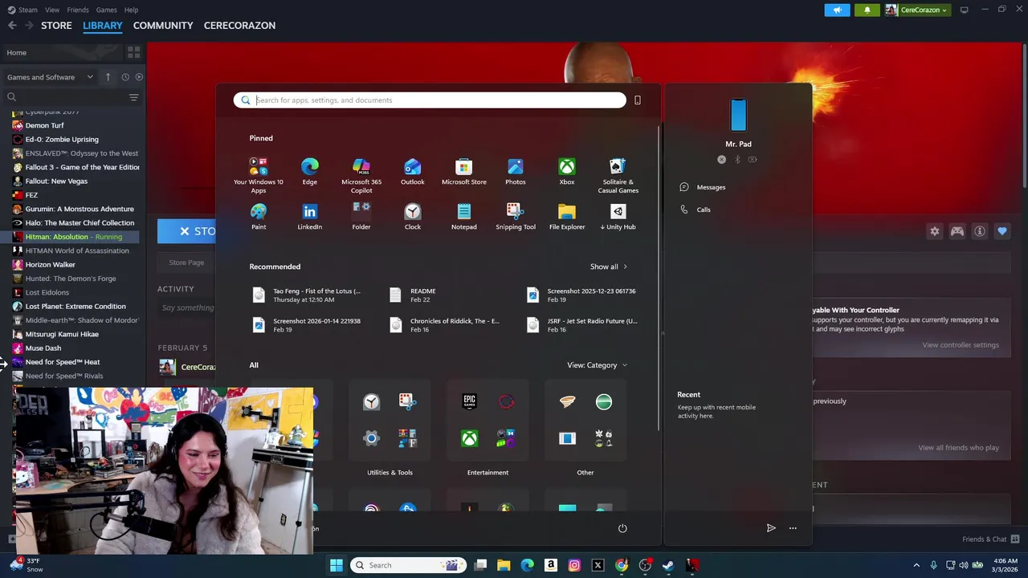Open File Explorer from pinned apps
The image size is (1028, 578).
pyautogui.click(x=567, y=217)
